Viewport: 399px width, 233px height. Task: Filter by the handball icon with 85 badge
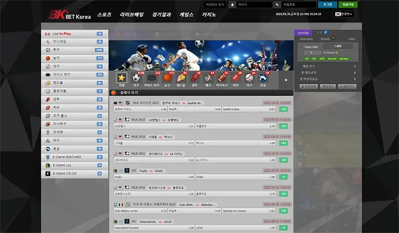181,78
